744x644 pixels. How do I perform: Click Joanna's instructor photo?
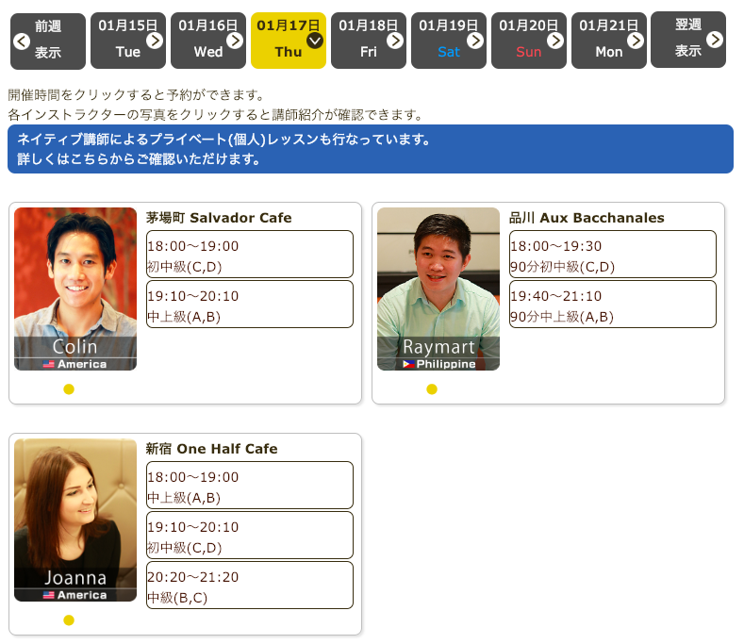point(75,520)
